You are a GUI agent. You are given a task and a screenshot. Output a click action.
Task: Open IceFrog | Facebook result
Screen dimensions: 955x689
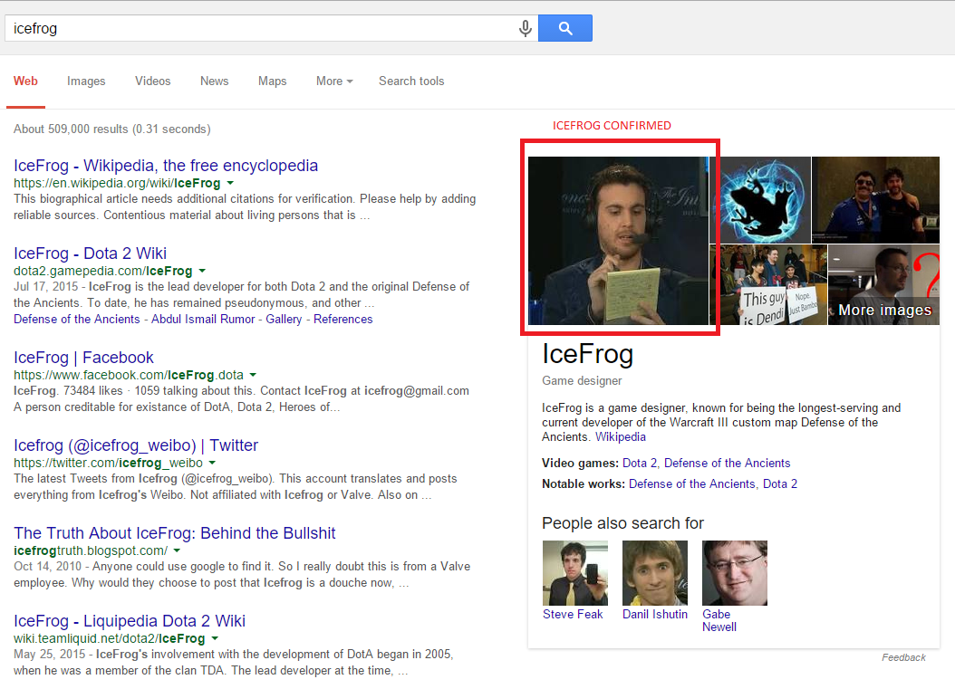(83, 358)
